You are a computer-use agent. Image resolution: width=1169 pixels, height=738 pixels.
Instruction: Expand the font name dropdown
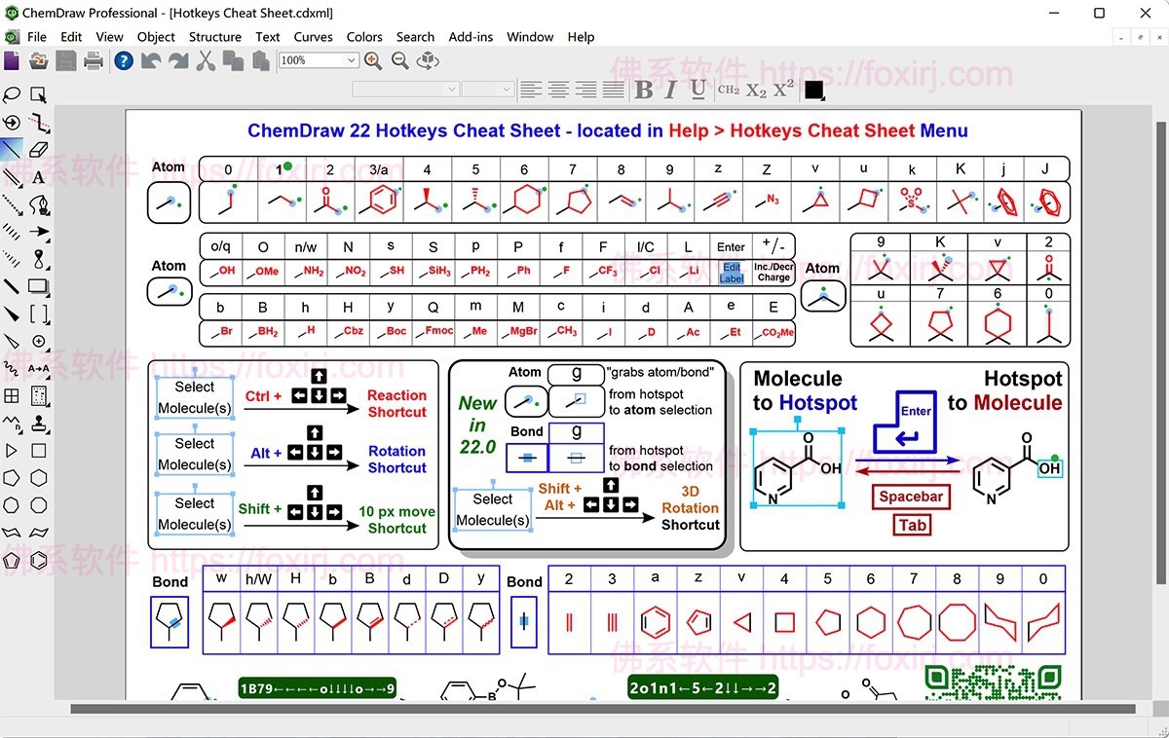point(451,90)
